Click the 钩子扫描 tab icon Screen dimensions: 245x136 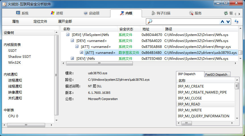click(153, 13)
